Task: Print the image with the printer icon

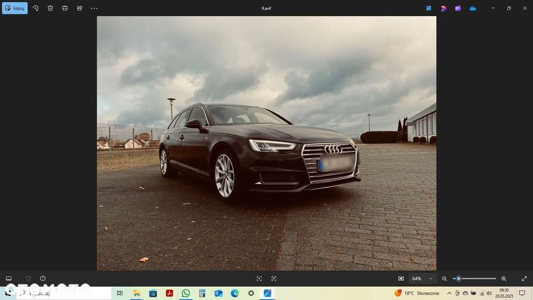Action: click(x=65, y=8)
